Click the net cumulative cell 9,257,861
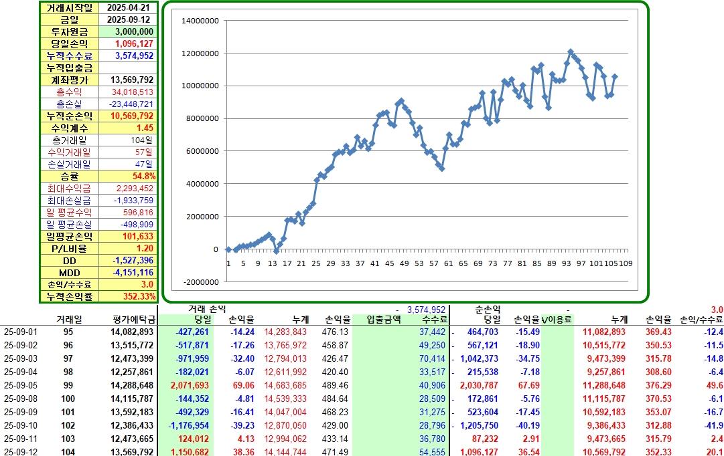 pos(606,372)
